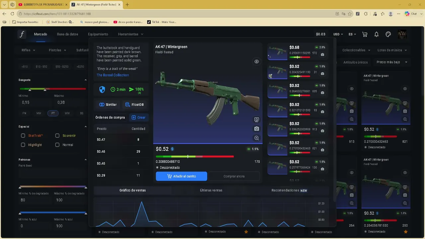This screenshot has width=425, height=239.
Task: Click the camera icon on listing float 0.336252003908
Action: tap(322, 131)
